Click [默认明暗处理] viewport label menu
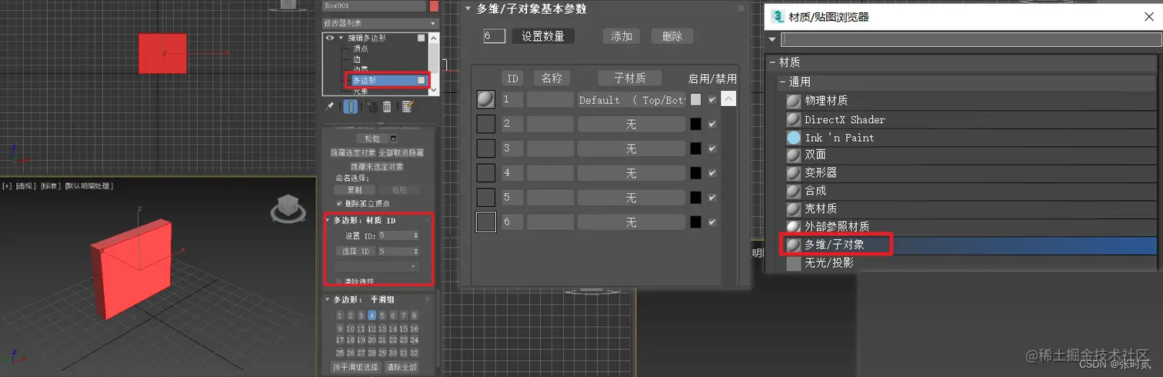 [88, 185]
